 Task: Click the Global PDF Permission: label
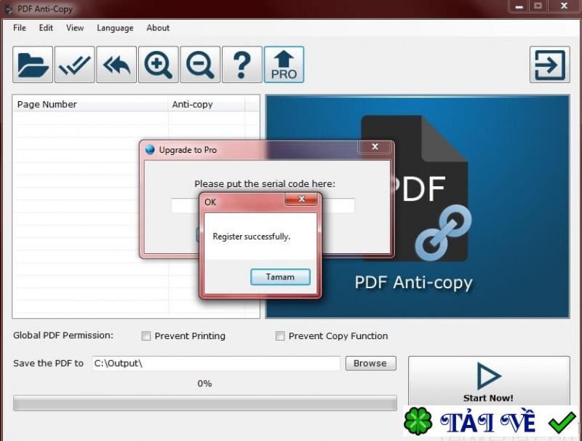(63, 335)
